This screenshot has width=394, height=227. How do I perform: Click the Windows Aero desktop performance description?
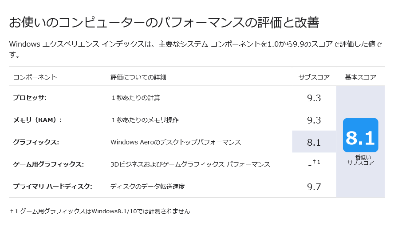(175, 142)
